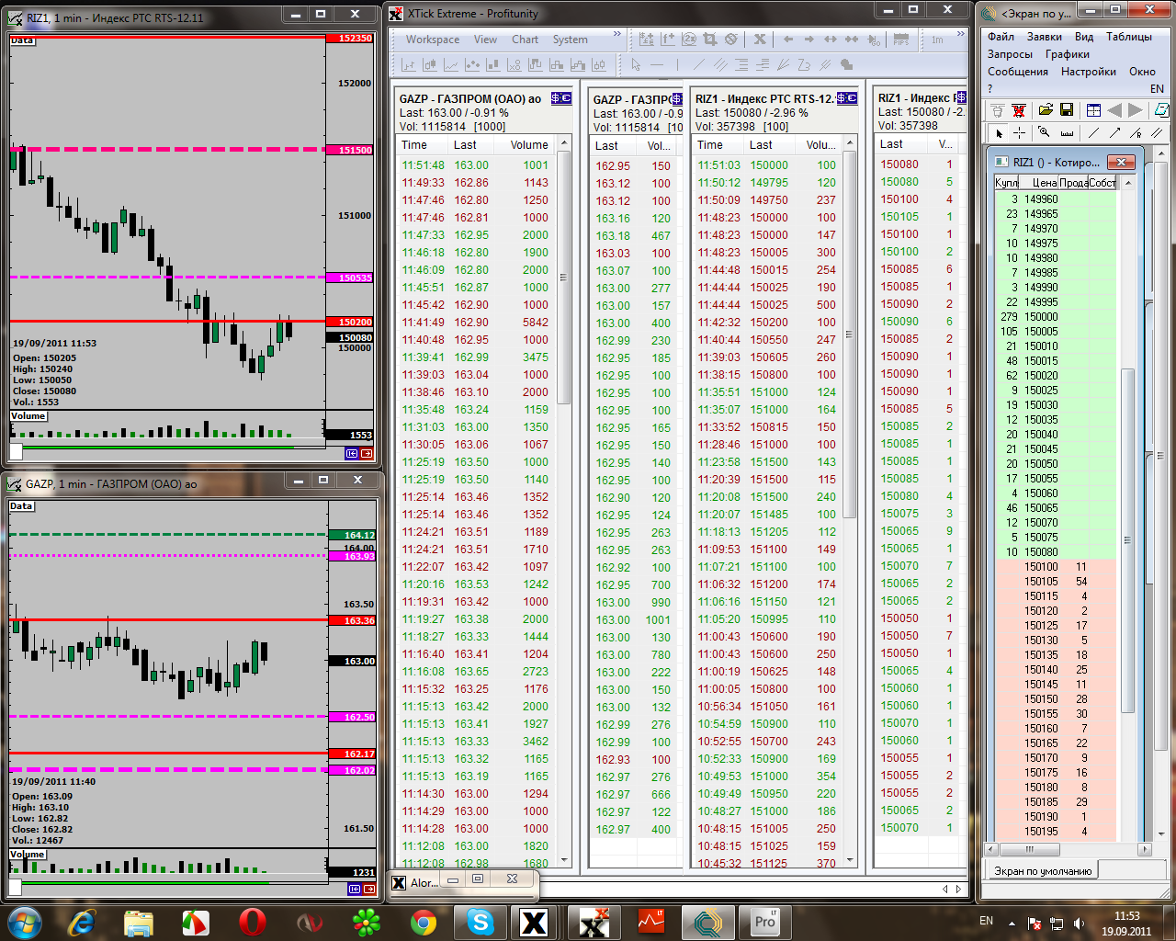Click the Цена column header in quotes table
Viewport: 1176px width, 941px height.
click(1039, 183)
